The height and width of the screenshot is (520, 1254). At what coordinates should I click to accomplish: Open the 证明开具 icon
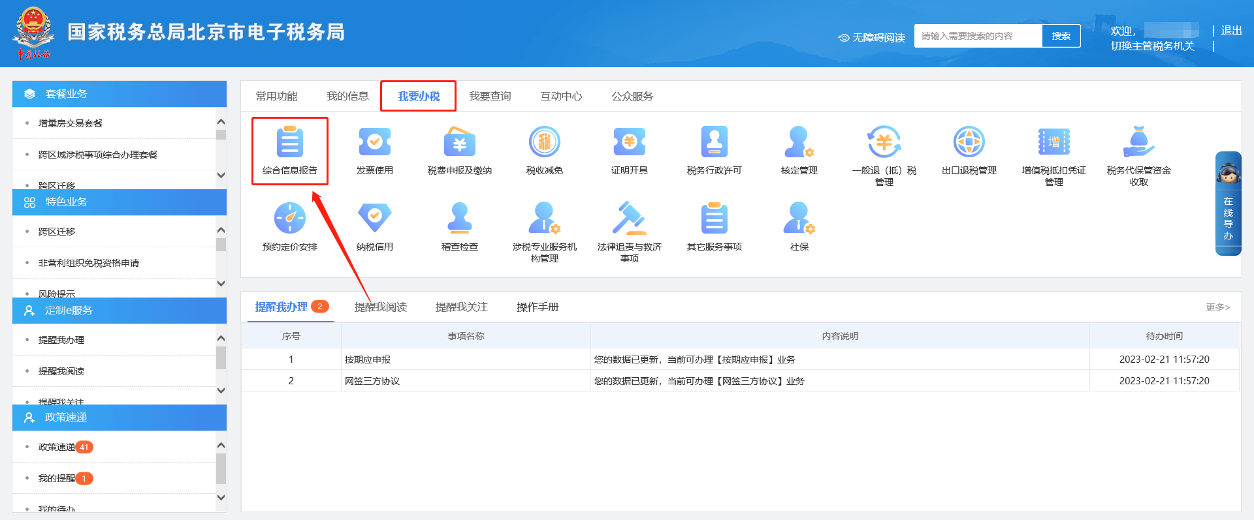coord(629,143)
